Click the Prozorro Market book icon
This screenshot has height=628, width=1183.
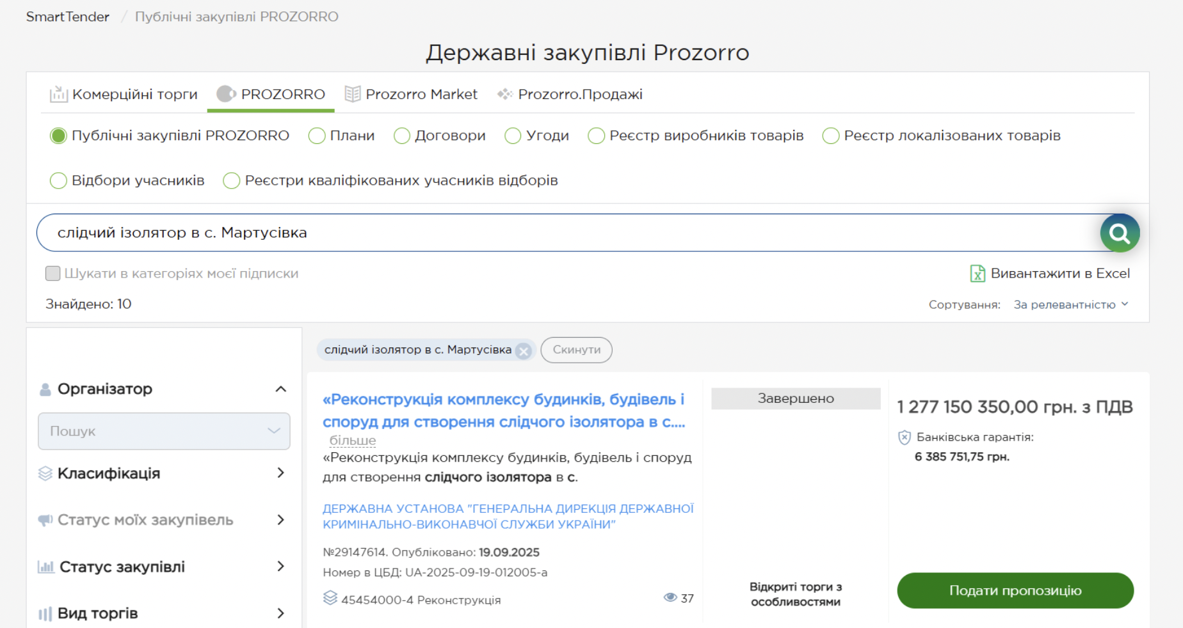(x=353, y=94)
